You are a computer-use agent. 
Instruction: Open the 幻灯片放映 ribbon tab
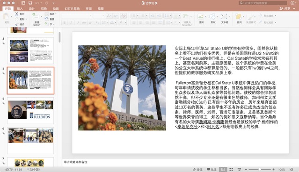click(x=72, y=8)
